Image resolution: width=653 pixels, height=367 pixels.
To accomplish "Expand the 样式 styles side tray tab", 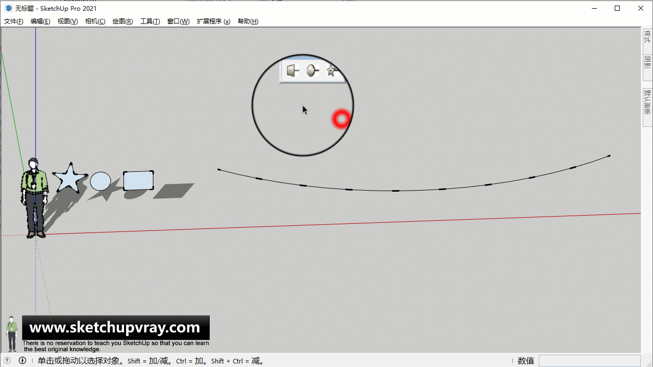I will coord(647,37).
